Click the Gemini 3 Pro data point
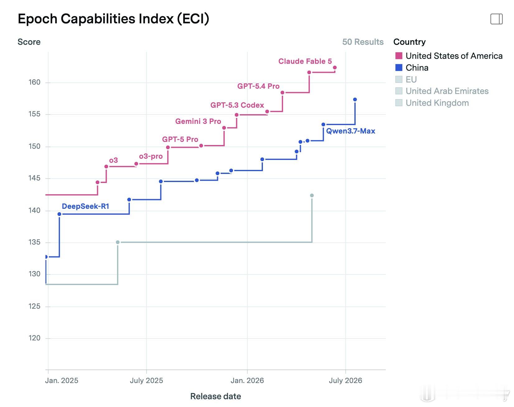 coord(224,128)
